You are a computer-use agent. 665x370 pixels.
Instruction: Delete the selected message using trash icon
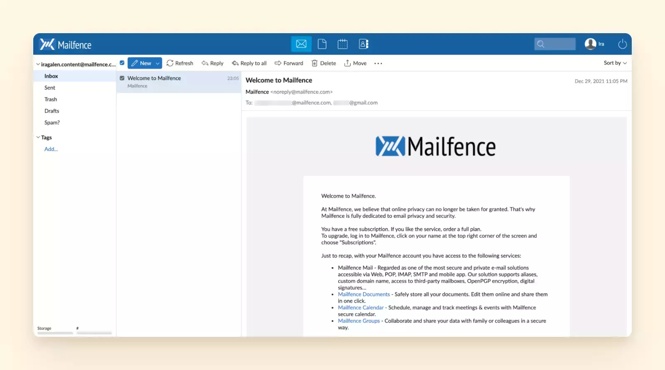click(324, 63)
